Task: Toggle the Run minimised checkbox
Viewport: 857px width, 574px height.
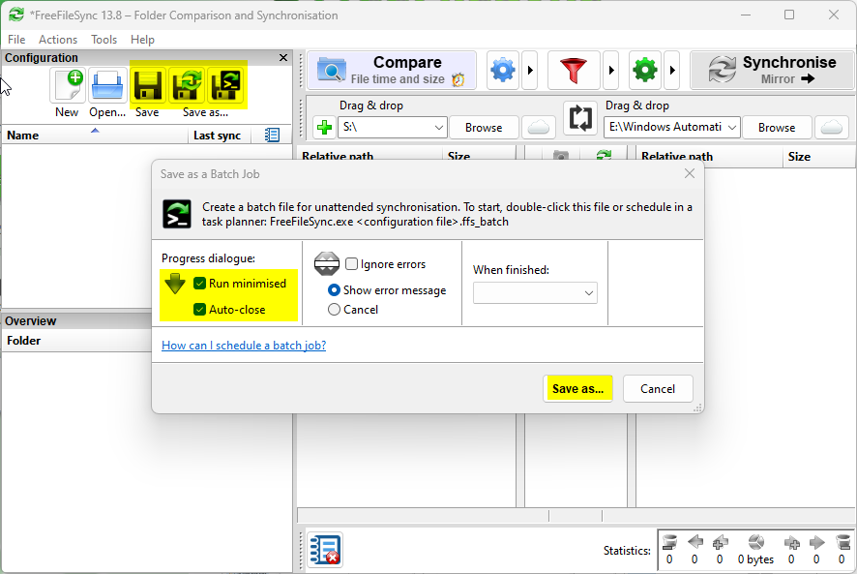Action: coord(199,284)
